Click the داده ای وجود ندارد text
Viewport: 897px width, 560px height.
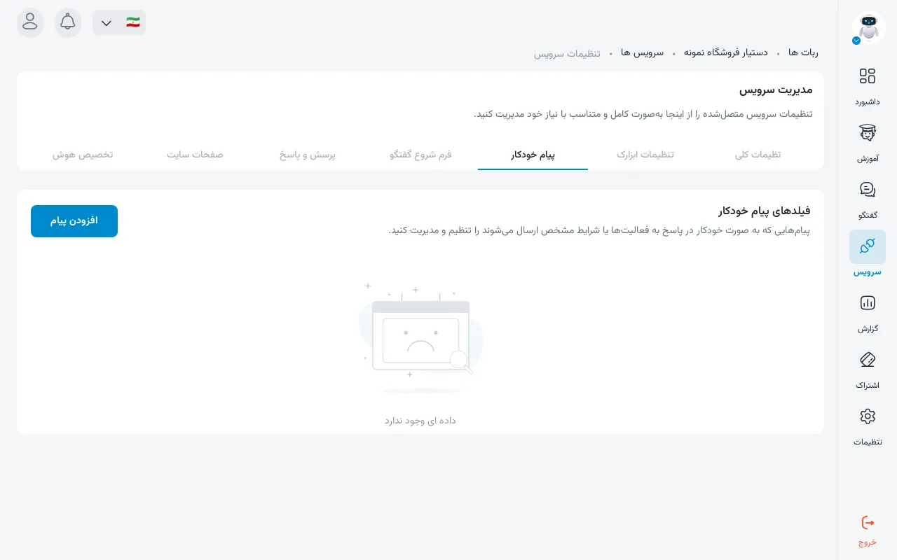click(x=420, y=420)
